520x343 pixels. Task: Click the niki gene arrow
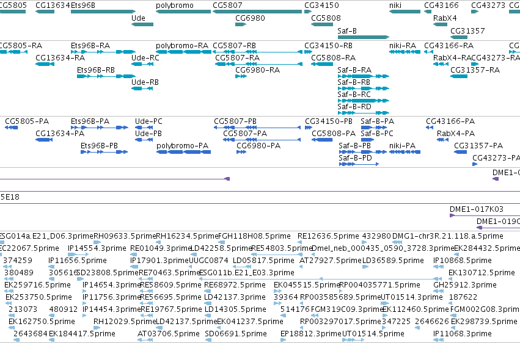click(x=405, y=12)
